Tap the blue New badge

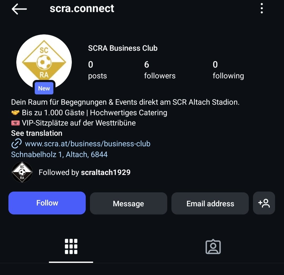click(44, 88)
